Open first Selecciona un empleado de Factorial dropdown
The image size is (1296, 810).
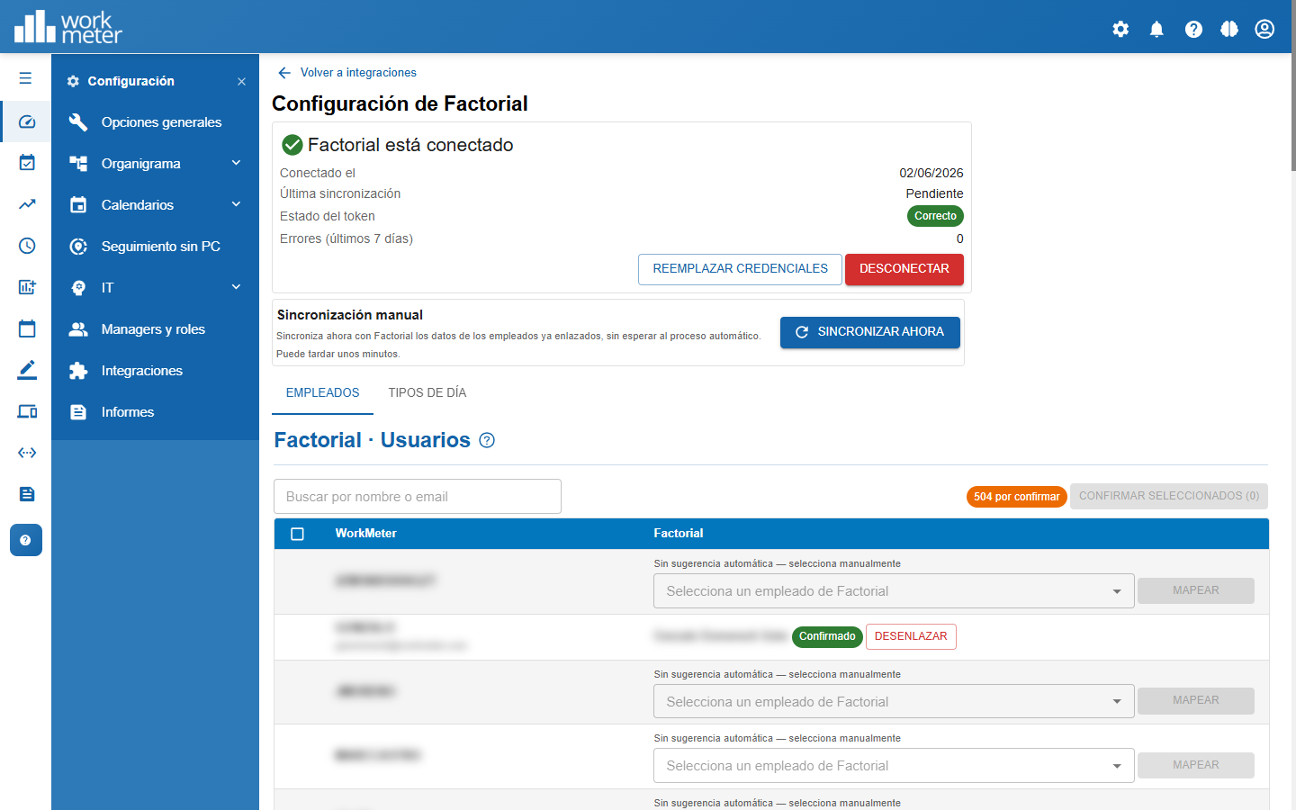[894, 591]
